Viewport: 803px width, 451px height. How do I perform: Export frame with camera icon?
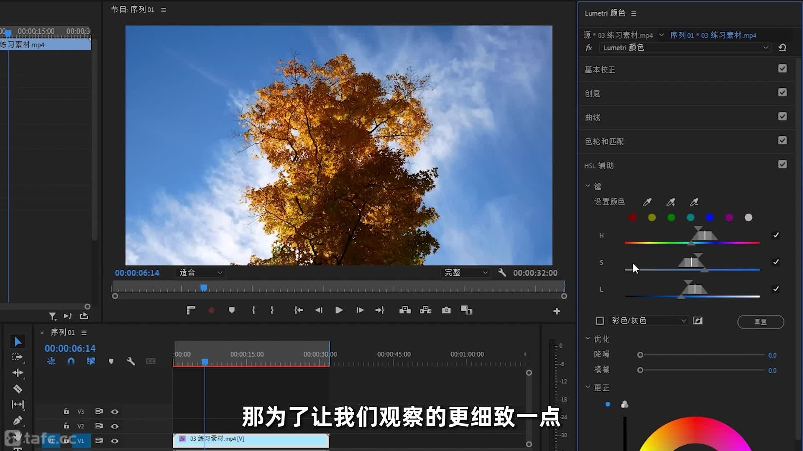click(446, 310)
